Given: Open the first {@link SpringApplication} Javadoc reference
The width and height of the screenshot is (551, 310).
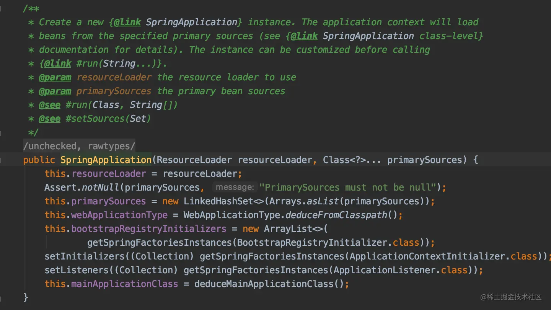Looking at the screenshot, I should [191, 22].
